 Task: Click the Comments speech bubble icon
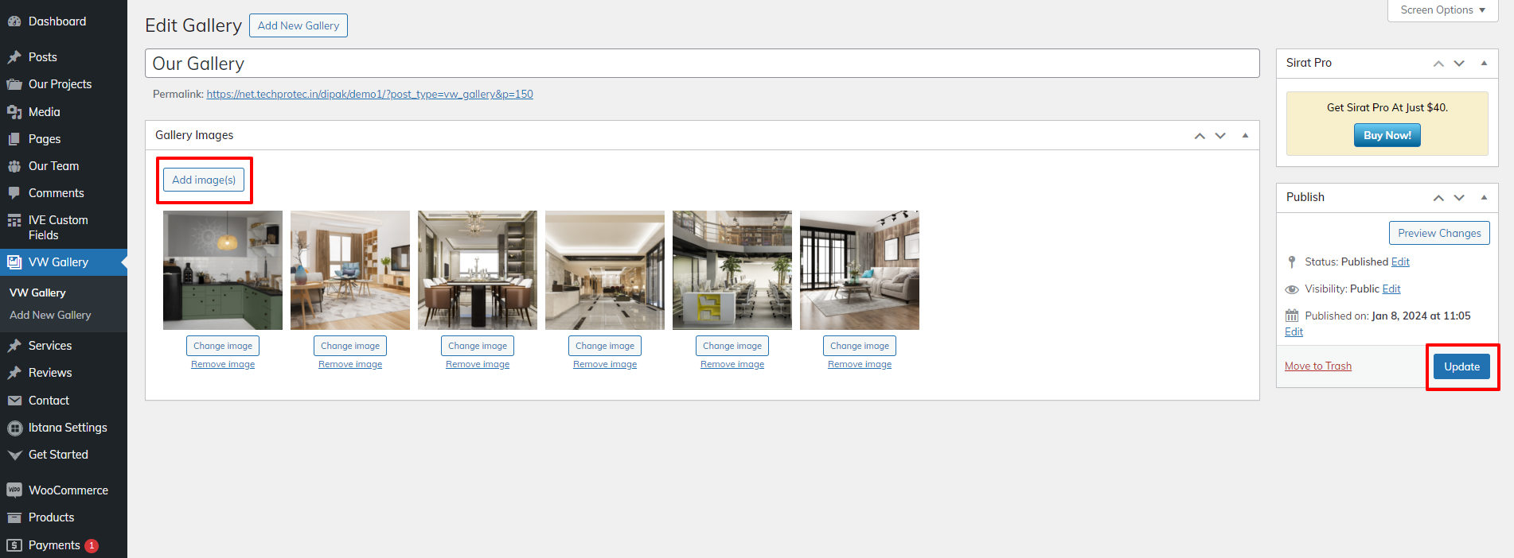click(x=14, y=193)
